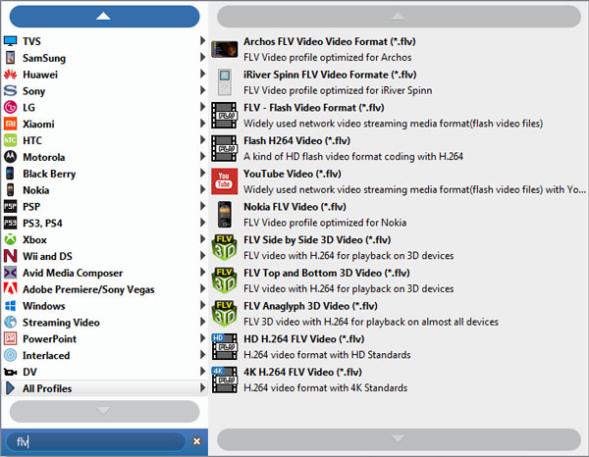Image resolution: width=589 pixels, height=457 pixels.
Task: Open the Adobe Premiere/Sony Vegas category
Action: click(x=104, y=289)
